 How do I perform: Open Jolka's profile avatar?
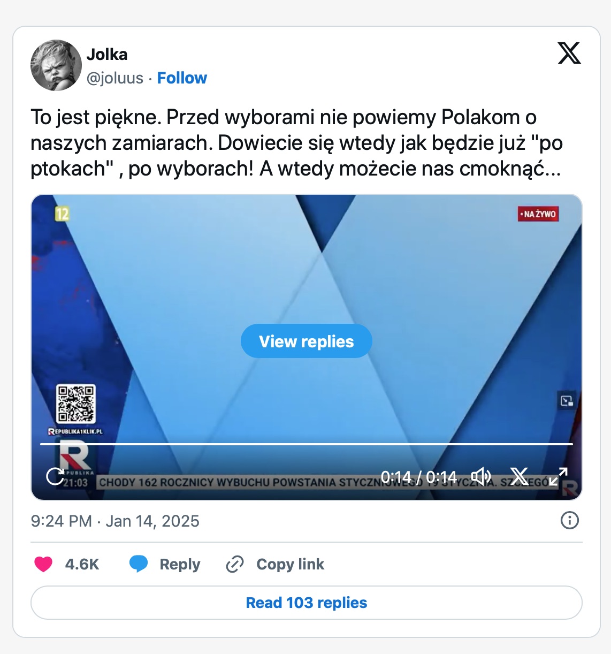coord(56,65)
